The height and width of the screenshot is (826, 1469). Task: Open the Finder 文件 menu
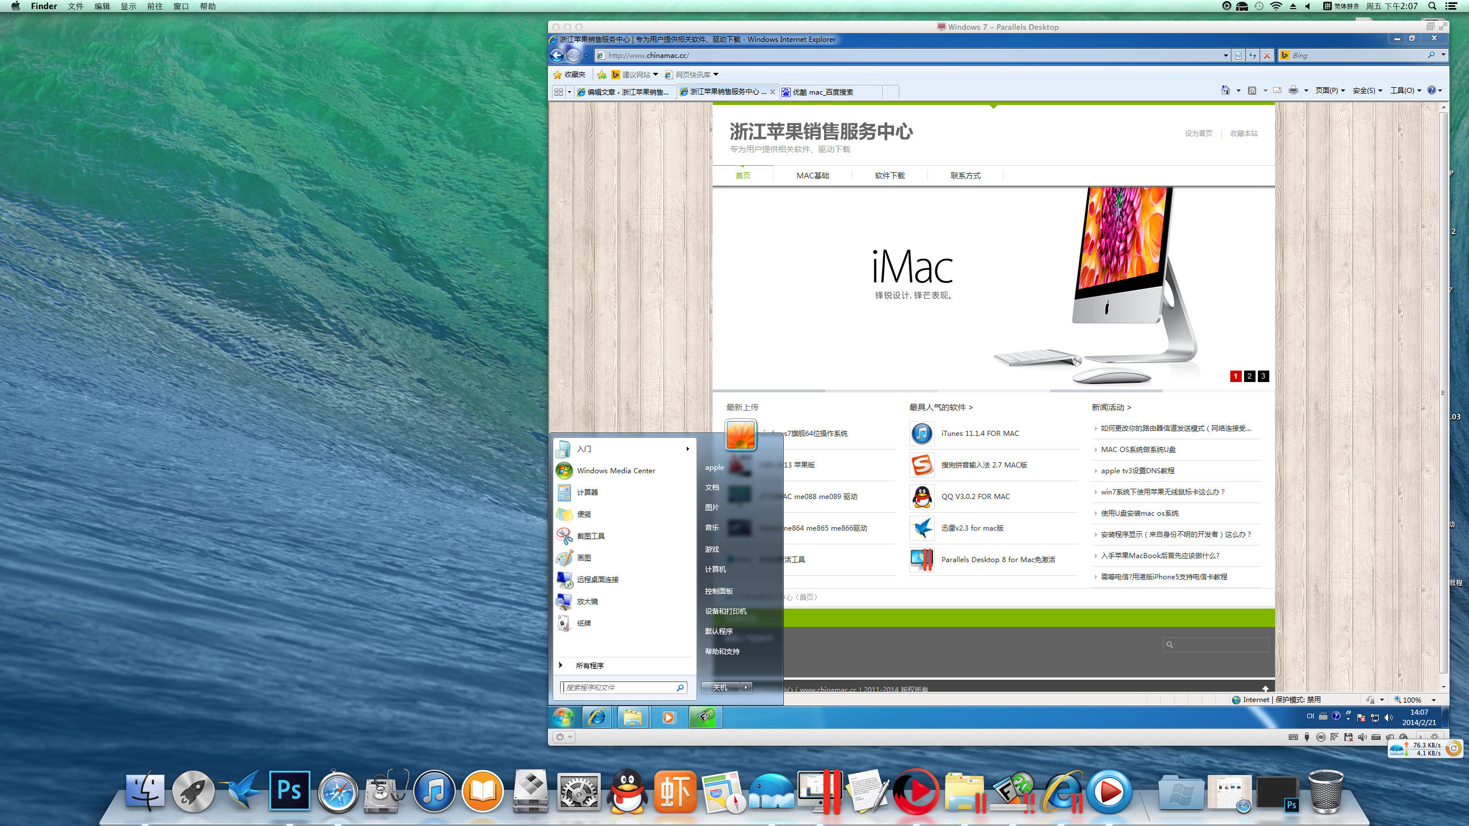tap(76, 6)
